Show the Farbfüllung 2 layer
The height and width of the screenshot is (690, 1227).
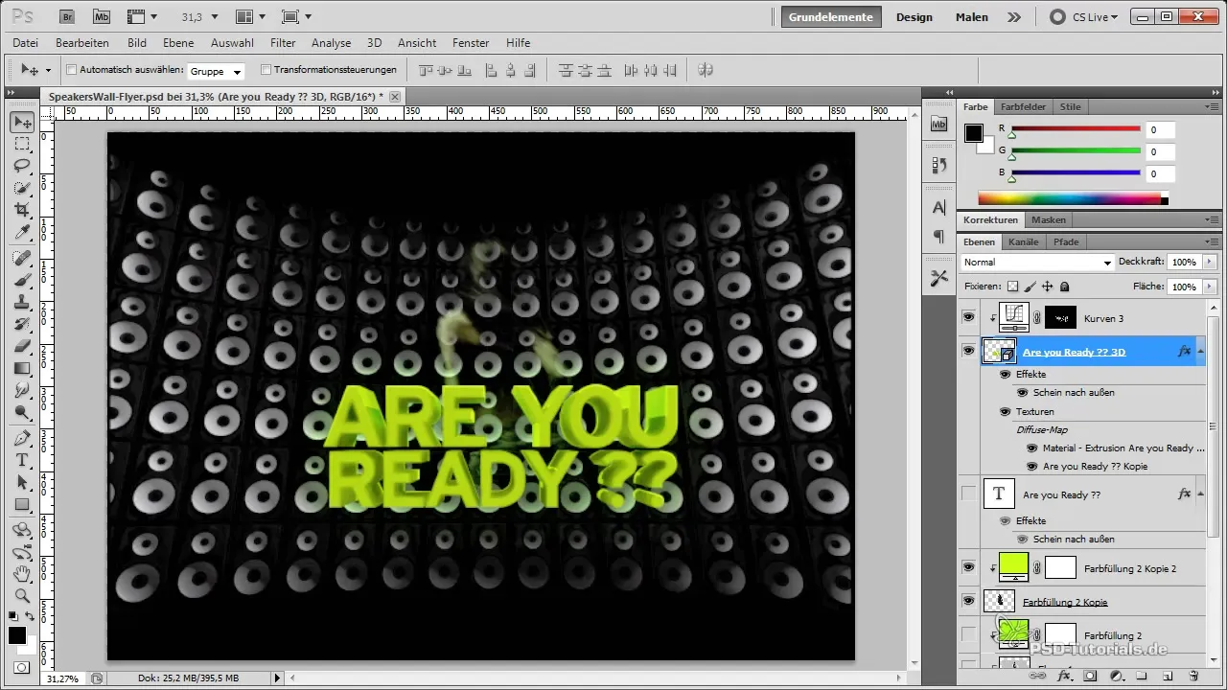pos(968,634)
